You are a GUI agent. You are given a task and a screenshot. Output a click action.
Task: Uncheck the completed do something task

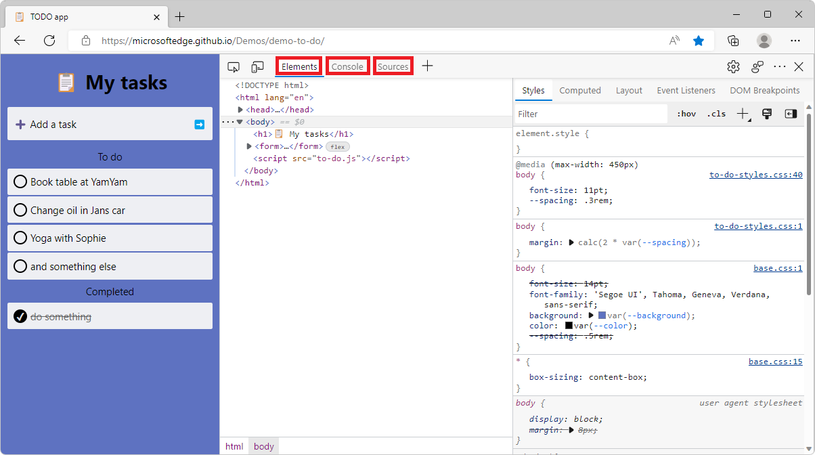[x=20, y=316]
